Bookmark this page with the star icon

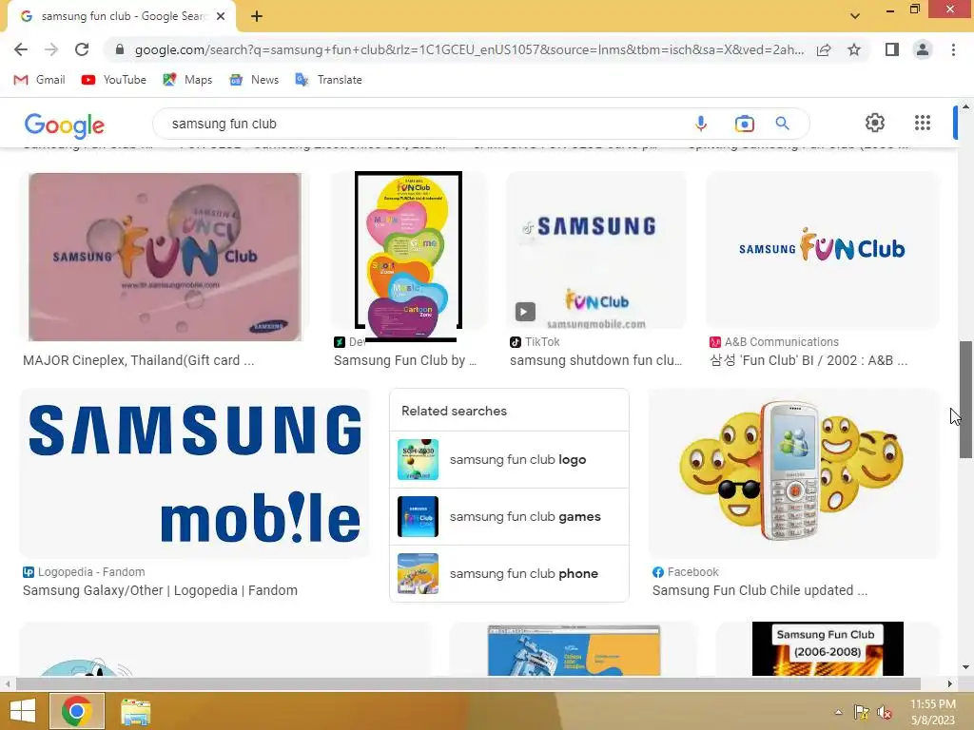[x=854, y=49]
